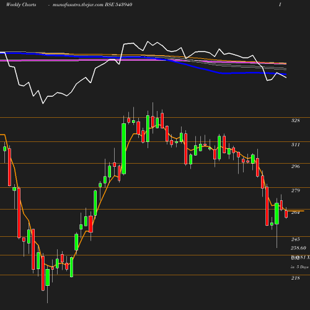Select the 296 price level label
Image resolution: width=310 pixels, height=310 pixels.
295,166
